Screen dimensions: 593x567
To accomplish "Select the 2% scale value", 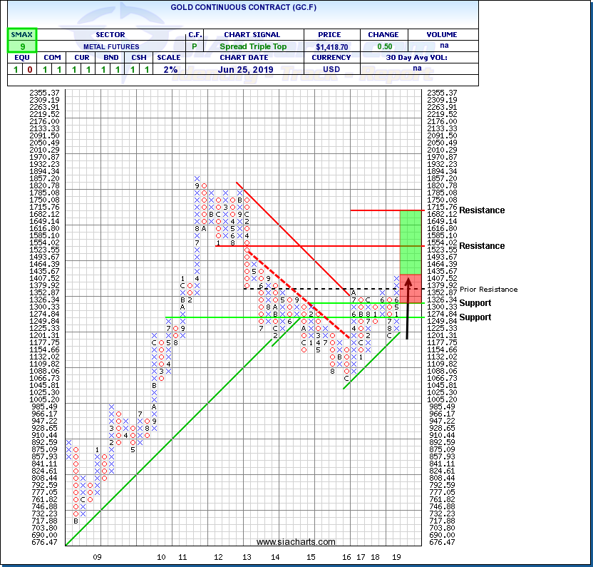I will (x=172, y=70).
